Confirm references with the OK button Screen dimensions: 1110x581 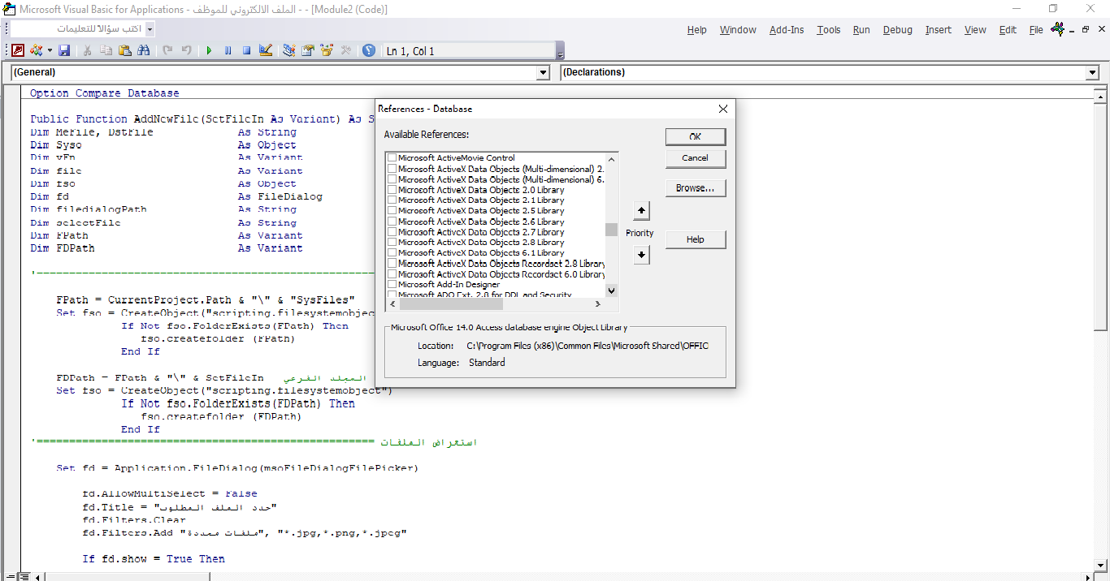696,136
